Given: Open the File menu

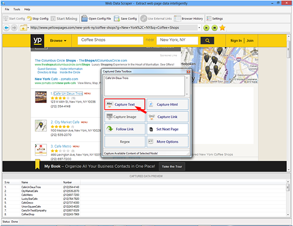Looking at the screenshot, I should pos(7,9).
